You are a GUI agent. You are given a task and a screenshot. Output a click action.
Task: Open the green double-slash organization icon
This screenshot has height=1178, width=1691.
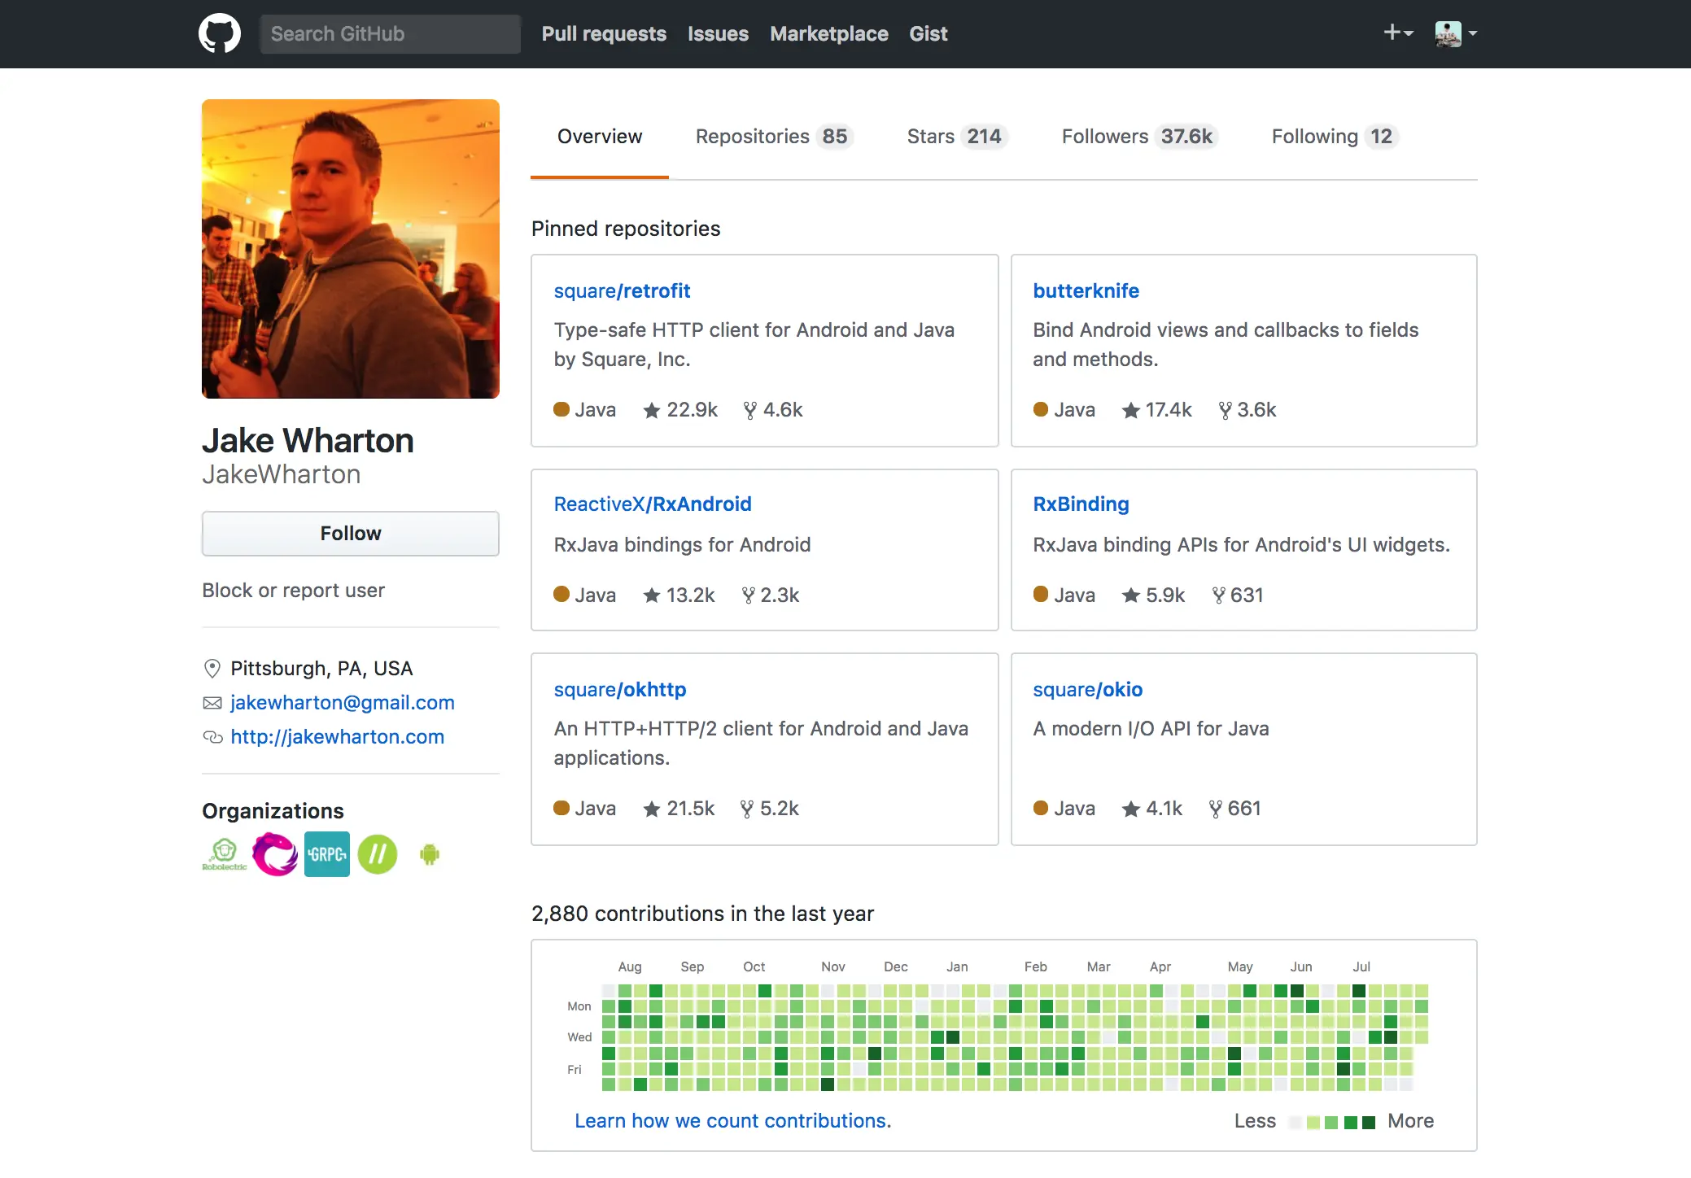pos(378,853)
